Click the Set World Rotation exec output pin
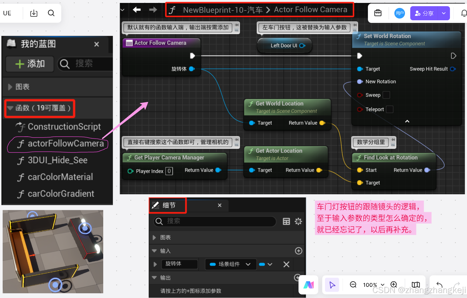The image size is (467, 298). coord(453,56)
